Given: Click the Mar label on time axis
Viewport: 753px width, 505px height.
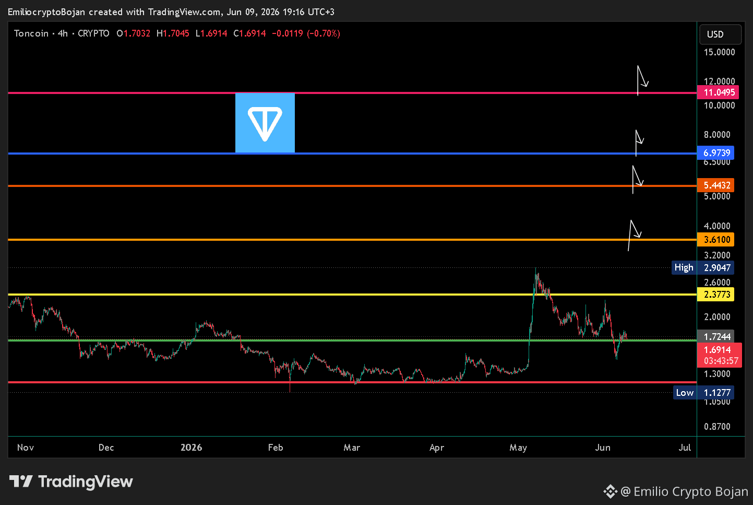Looking at the screenshot, I should point(352,448).
